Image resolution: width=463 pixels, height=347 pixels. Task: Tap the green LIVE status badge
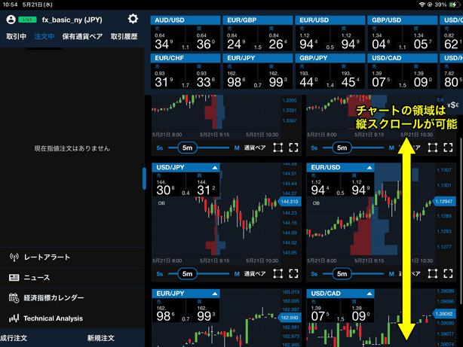point(27,20)
